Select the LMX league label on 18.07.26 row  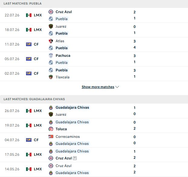[x=38, y=30]
